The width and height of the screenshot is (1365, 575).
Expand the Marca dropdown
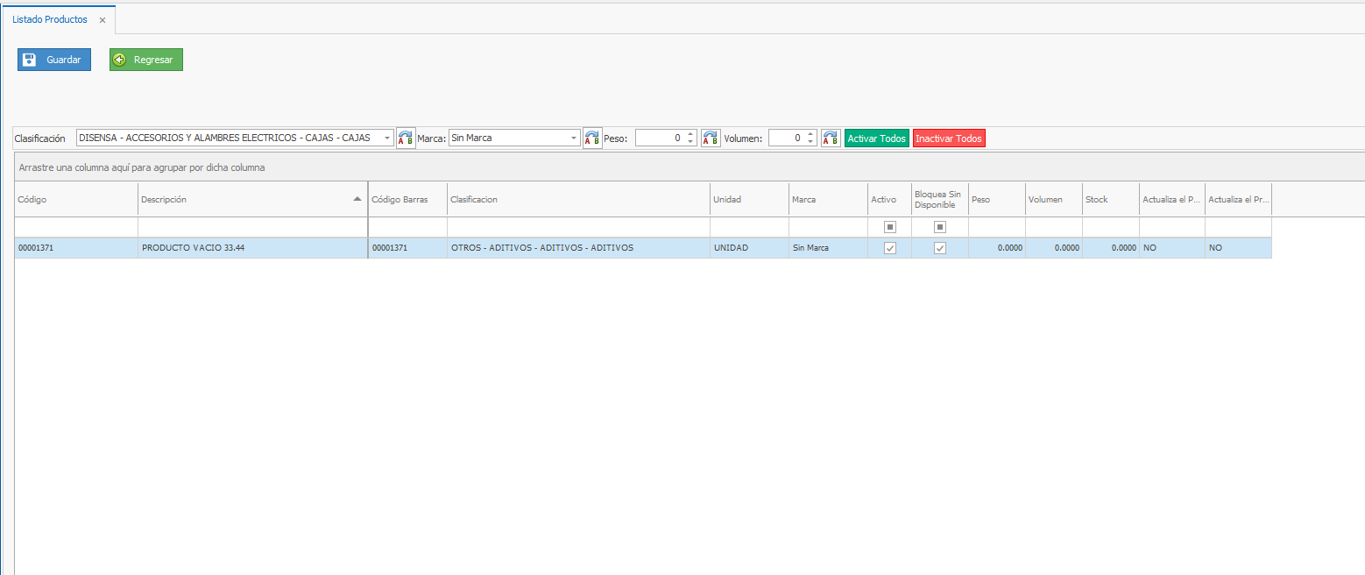574,138
